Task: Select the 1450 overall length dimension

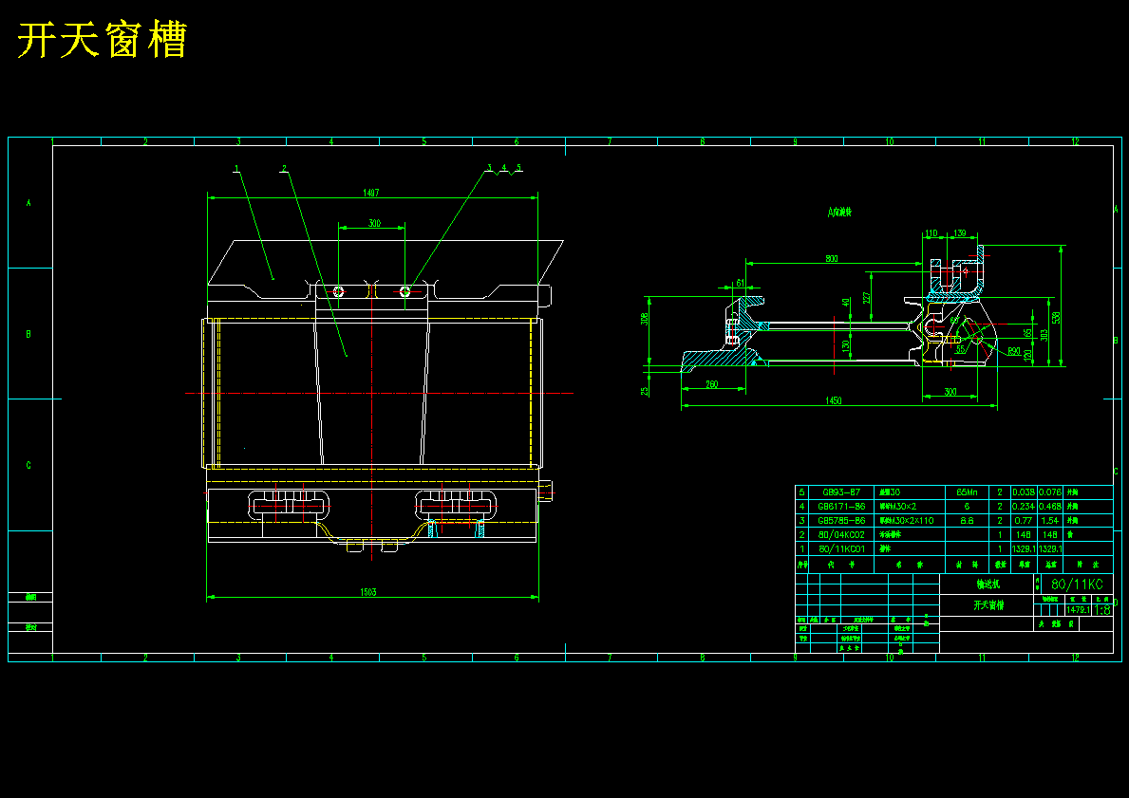Action: click(x=833, y=400)
